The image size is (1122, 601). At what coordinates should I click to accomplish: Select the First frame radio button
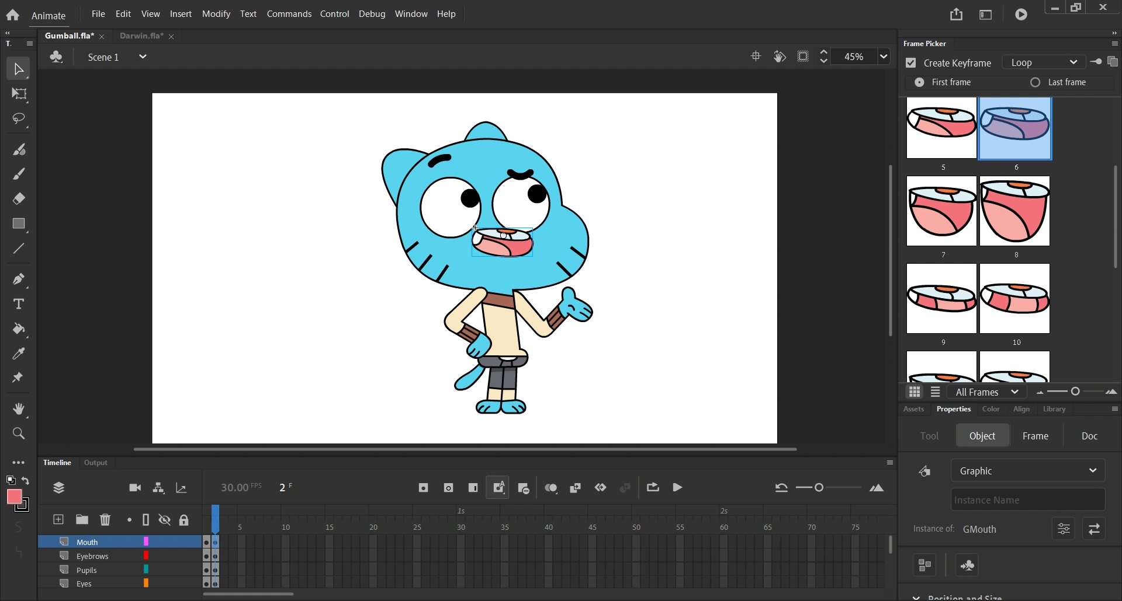pyautogui.click(x=919, y=82)
